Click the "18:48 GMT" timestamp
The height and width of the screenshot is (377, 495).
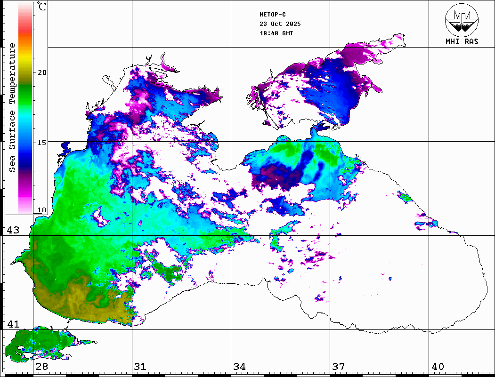tap(276, 33)
